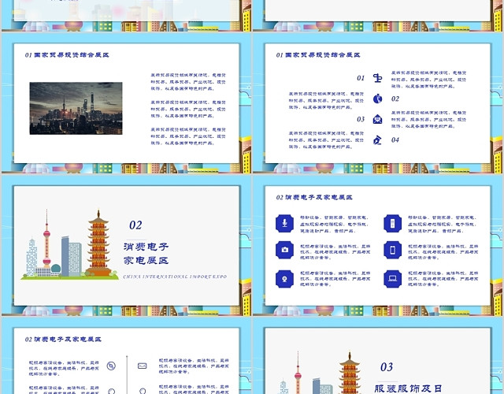Click the description text beside microphone icon
The width and height of the screenshot is (504, 394).
point(334,224)
